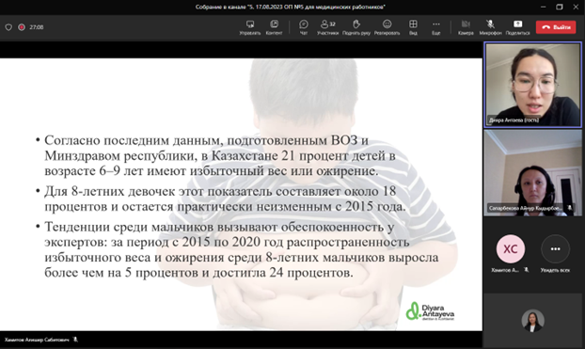The height and width of the screenshot is (349, 585).
Task: Open the Контент sharing view
Action: click(x=274, y=27)
